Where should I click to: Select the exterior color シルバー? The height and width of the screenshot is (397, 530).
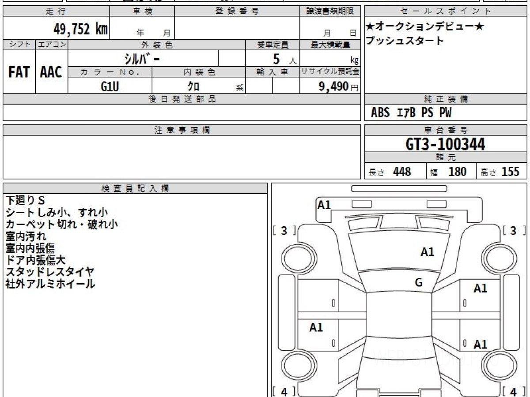[143, 58]
